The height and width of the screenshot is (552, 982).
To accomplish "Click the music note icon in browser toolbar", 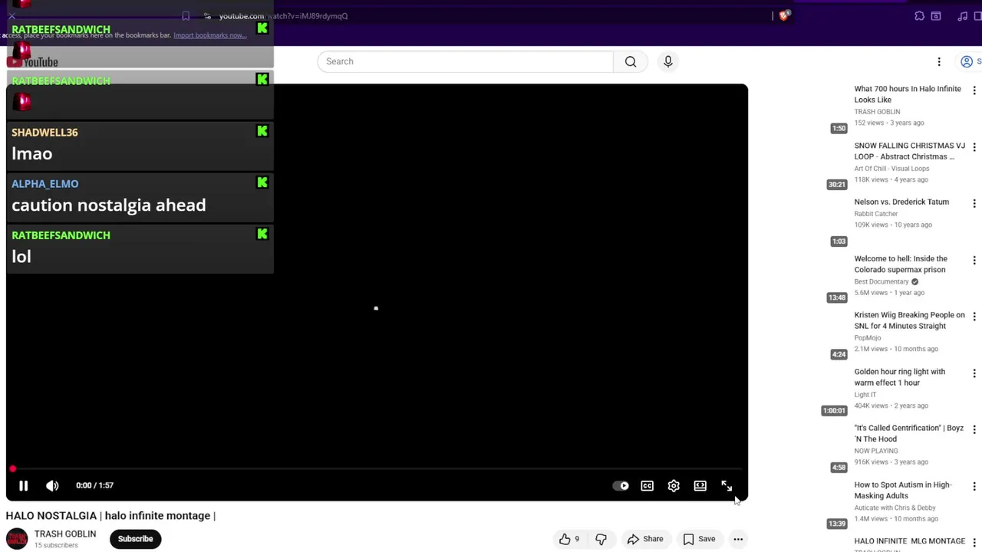I will click(x=963, y=16).
